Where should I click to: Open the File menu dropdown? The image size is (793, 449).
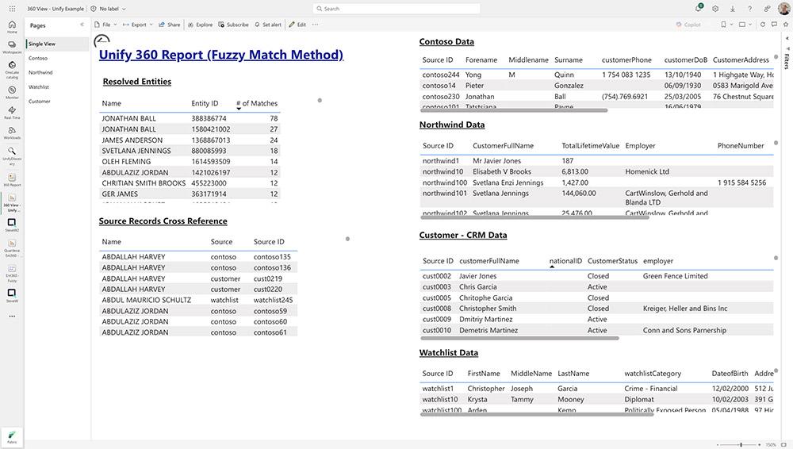pyautogui.click(x=105, y=25)
